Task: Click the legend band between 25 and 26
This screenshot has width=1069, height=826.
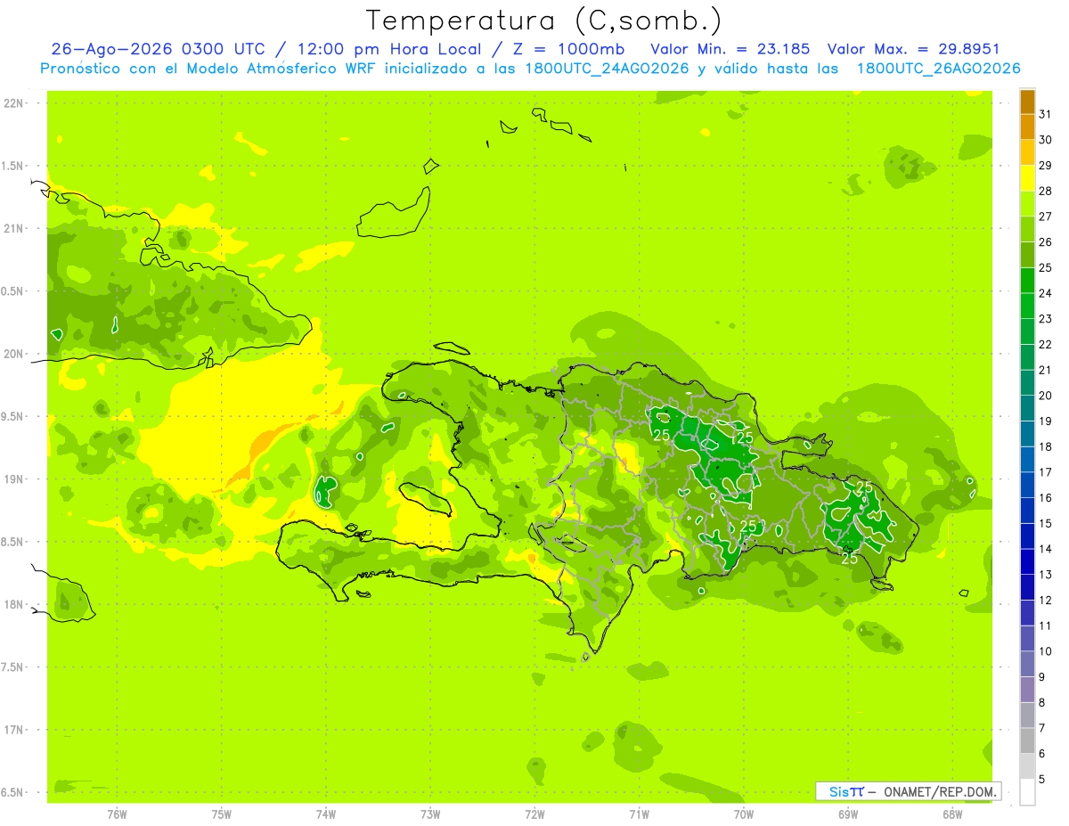Action: click(1027, 255)
